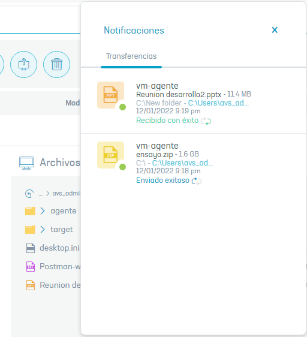The height and width of the screenshot is (337, 307).
Task: Expand the agente folder chevron
Action: point(43,211)
